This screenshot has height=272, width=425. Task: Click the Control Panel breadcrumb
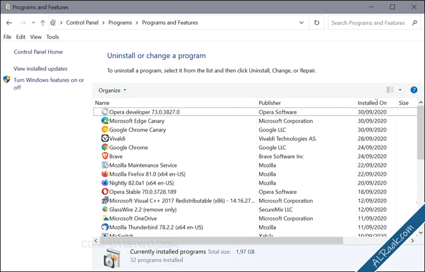click(82, 23)
